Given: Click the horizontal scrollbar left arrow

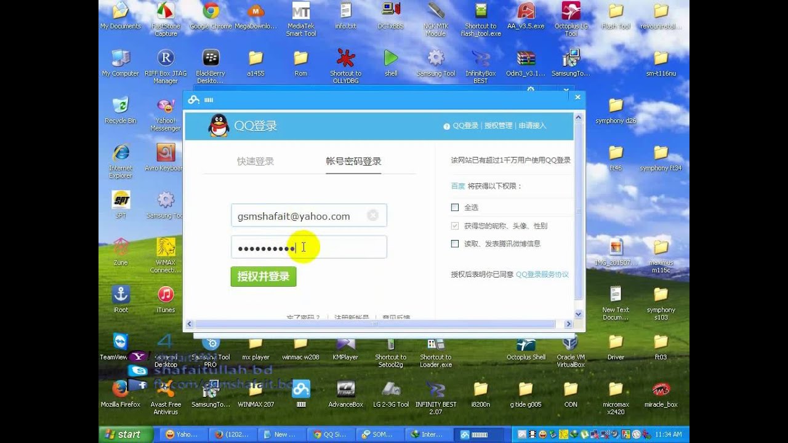Looking at the screenshot, I should [190, 324].
